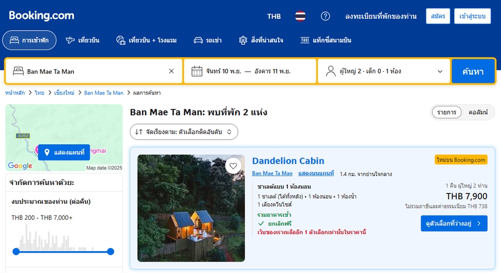Click the calendar icon in date field
Viewport: 501px width, 273px height.
[x=197, y=71]
